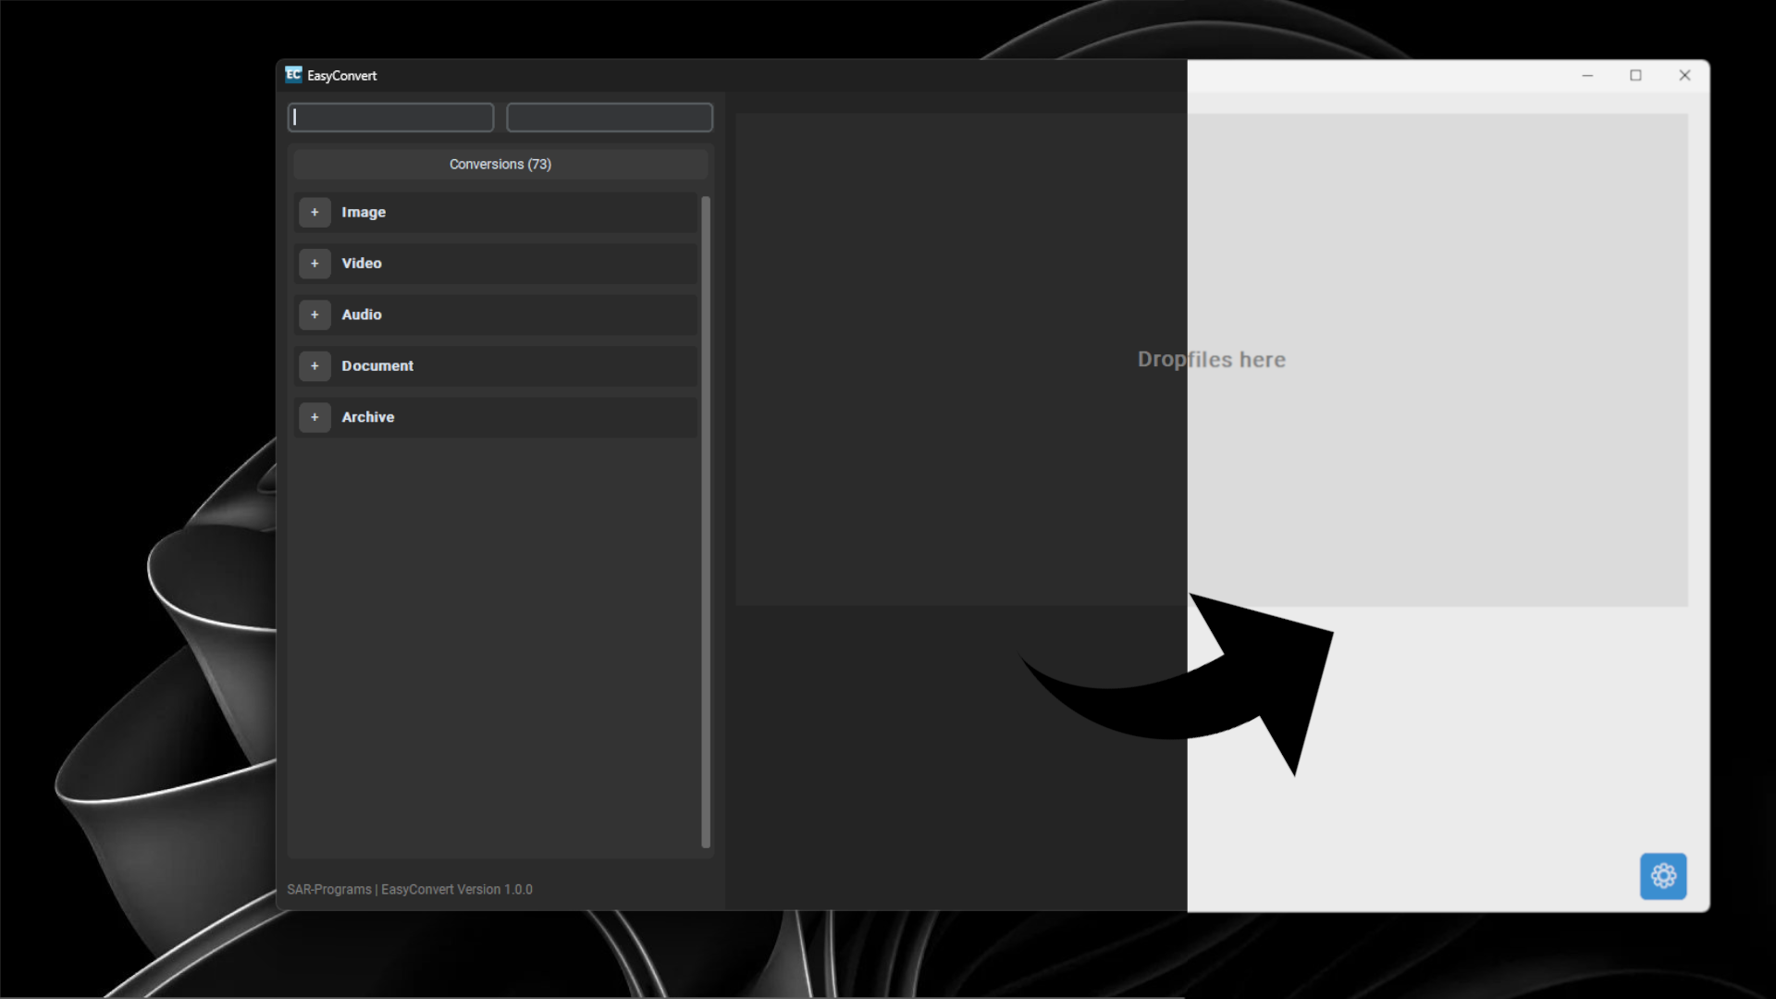Open the blue settings gear button
The height and width of the screenshot is (999, 1776).
1663,876
